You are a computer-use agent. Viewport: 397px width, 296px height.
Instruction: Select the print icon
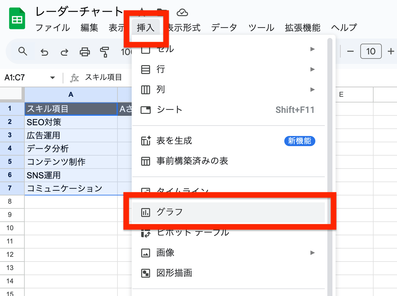[x=85, y=52]
